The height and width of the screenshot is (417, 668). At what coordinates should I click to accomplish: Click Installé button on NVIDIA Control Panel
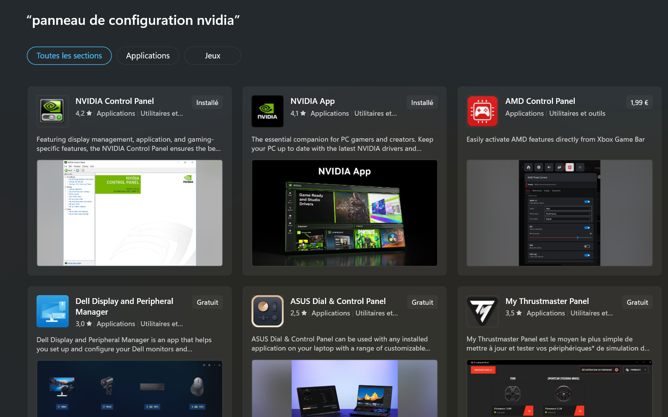pyautogui.click(x=207, y=102)
